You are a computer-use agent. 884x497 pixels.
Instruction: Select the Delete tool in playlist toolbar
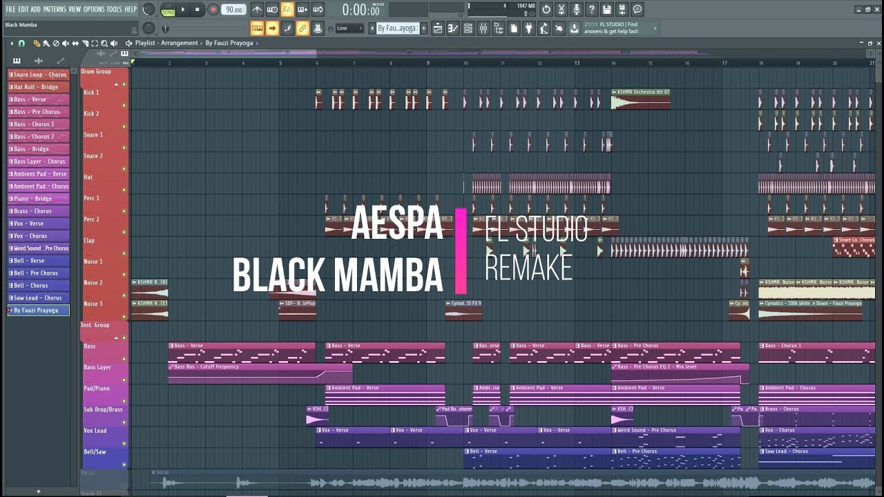coord(56,43)
